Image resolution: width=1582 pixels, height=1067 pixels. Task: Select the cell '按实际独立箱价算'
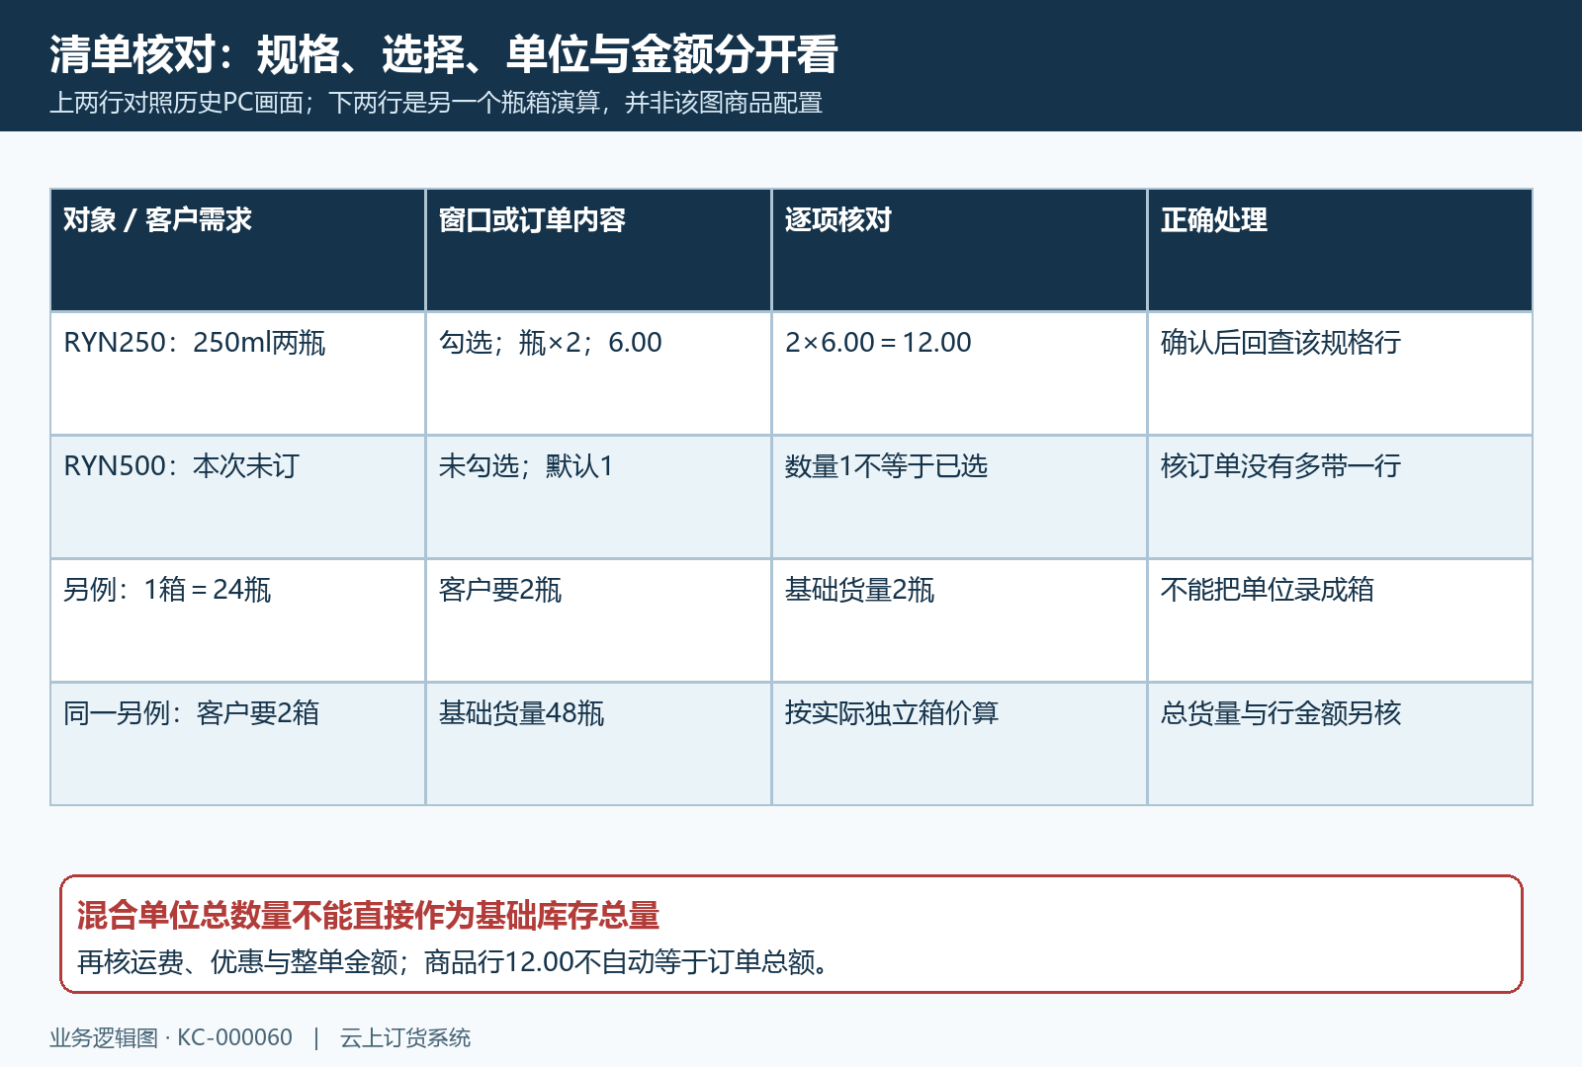tap(959, 744)
